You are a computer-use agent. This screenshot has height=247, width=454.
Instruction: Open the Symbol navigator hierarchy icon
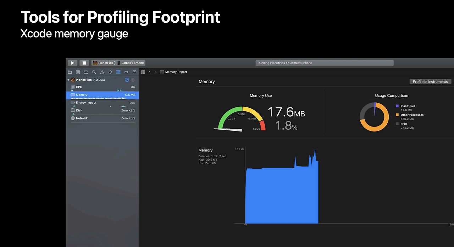[86, 72]
